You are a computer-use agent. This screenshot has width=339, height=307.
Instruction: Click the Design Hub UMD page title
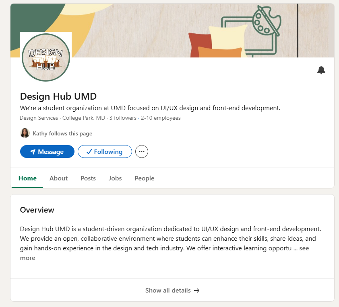[58, 96]
